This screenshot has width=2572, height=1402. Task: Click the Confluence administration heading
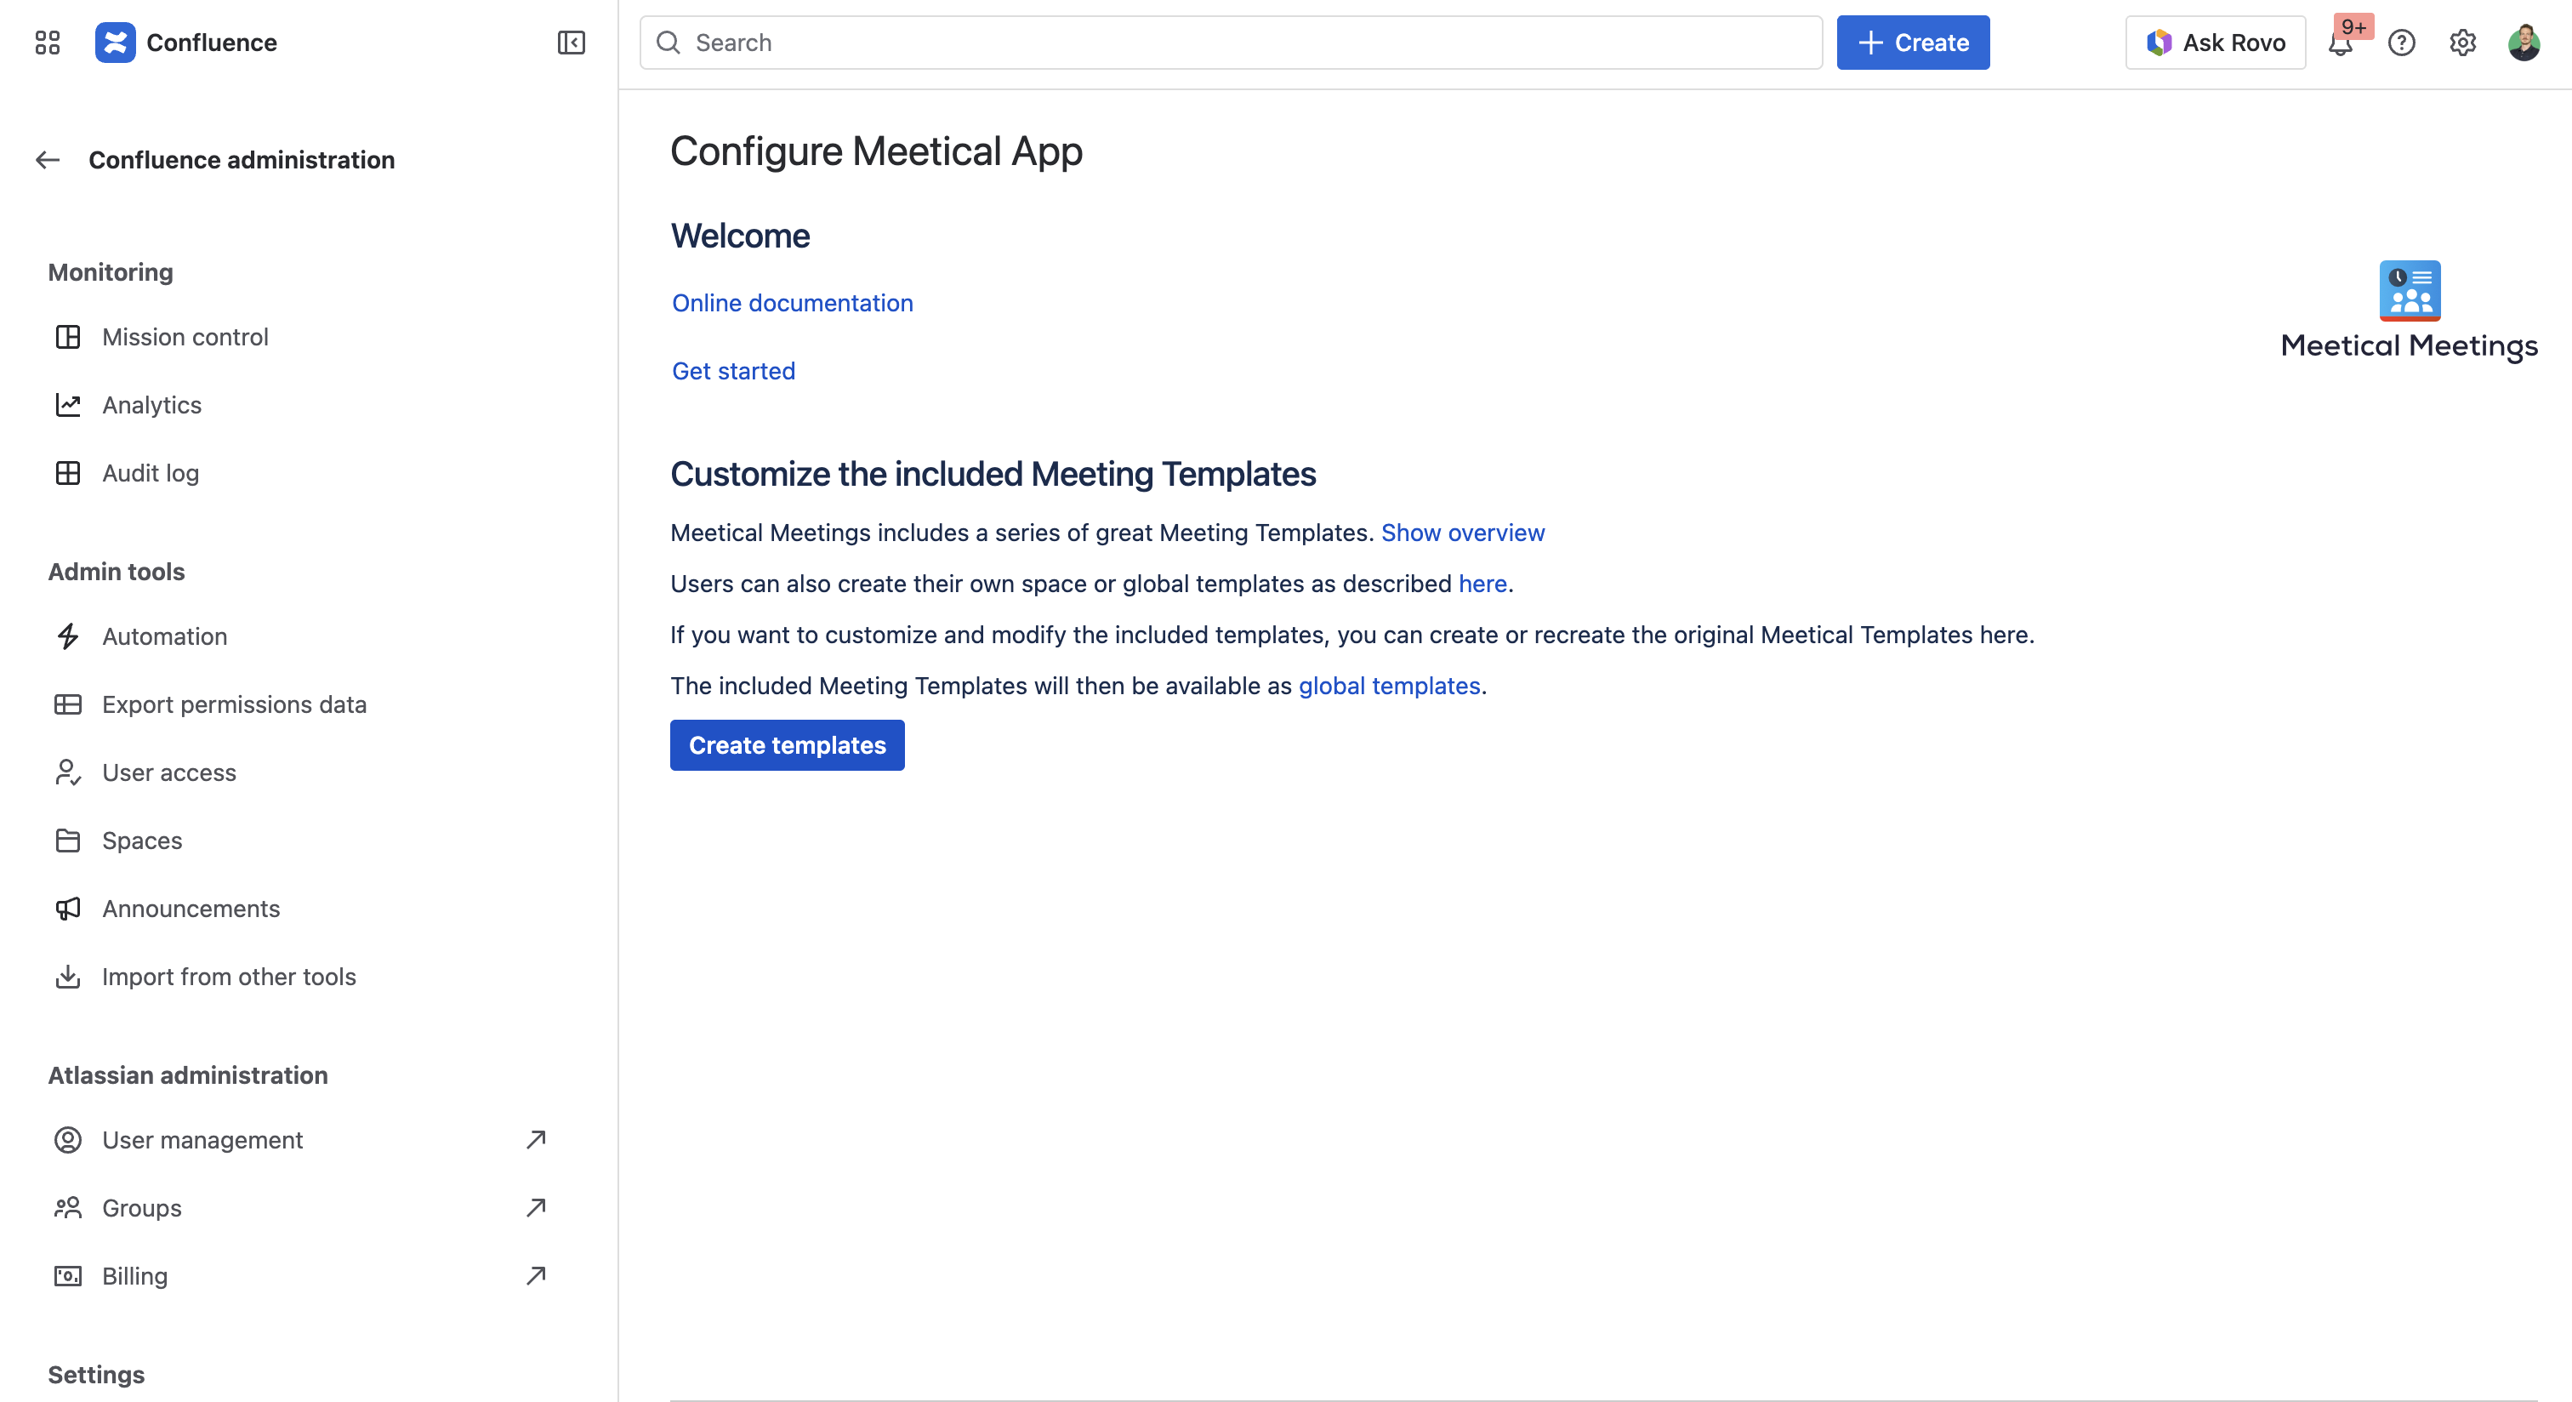[242, 160]
